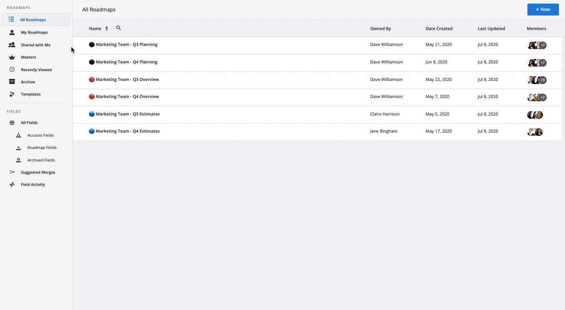This screenshot has height=310, width=565.
Task: Sort by the Last Updated column header
Action: coord(491,29)
